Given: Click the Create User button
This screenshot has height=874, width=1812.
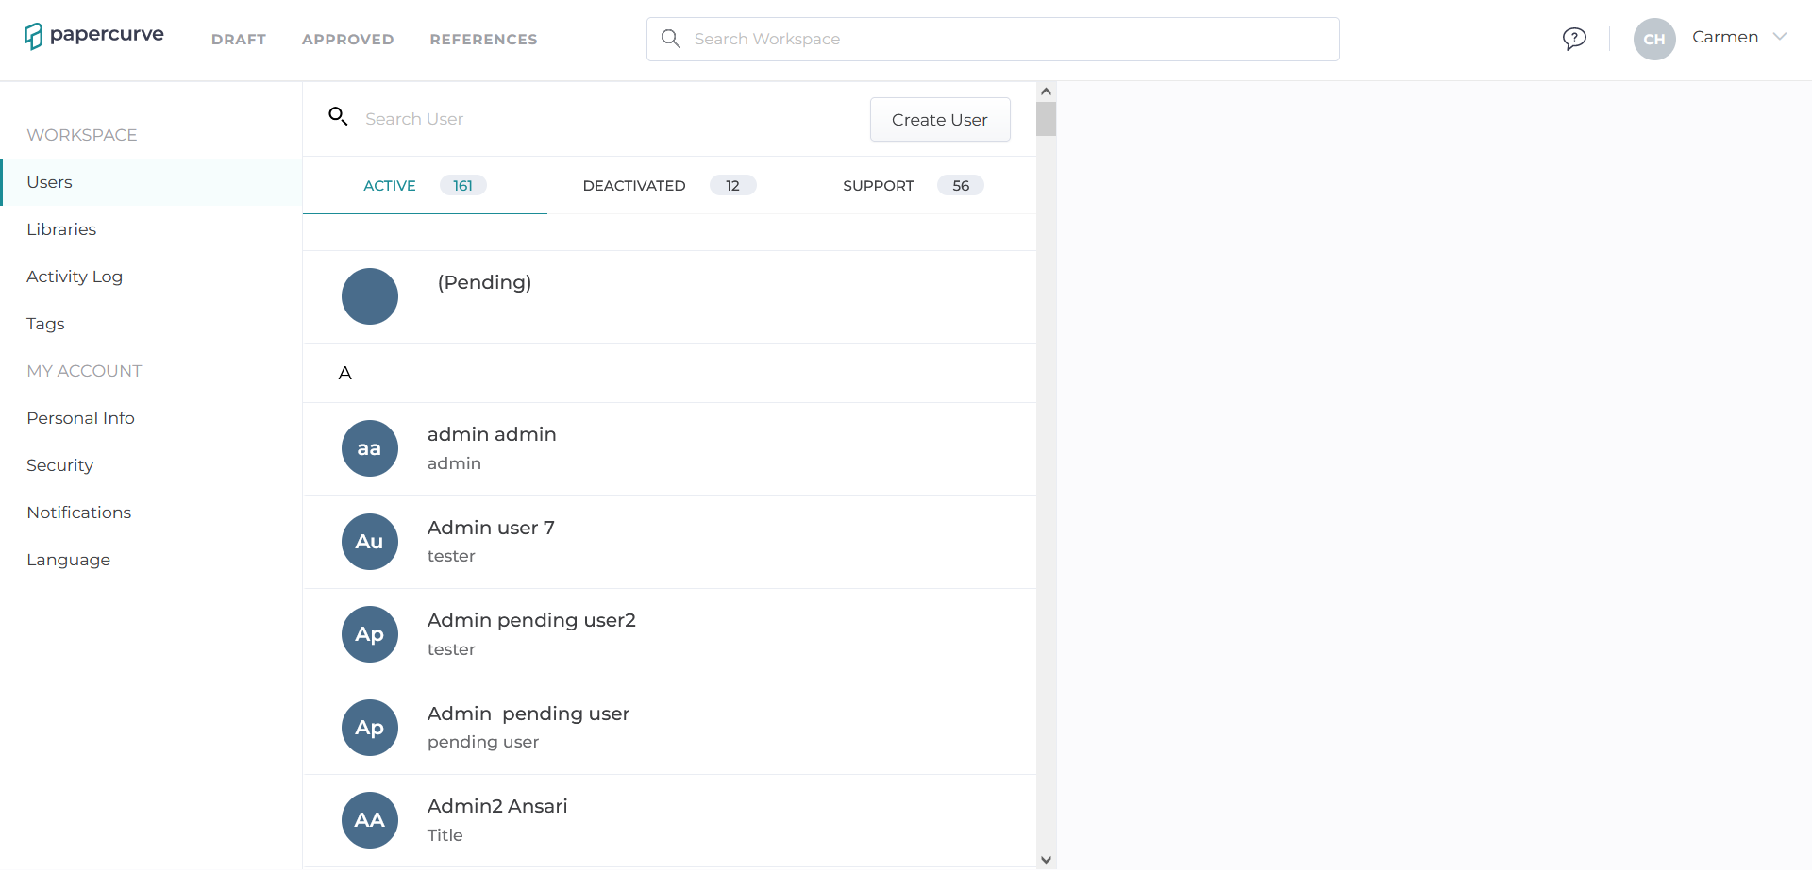Looking at the screenshot, I should click(x=939, y=119).
